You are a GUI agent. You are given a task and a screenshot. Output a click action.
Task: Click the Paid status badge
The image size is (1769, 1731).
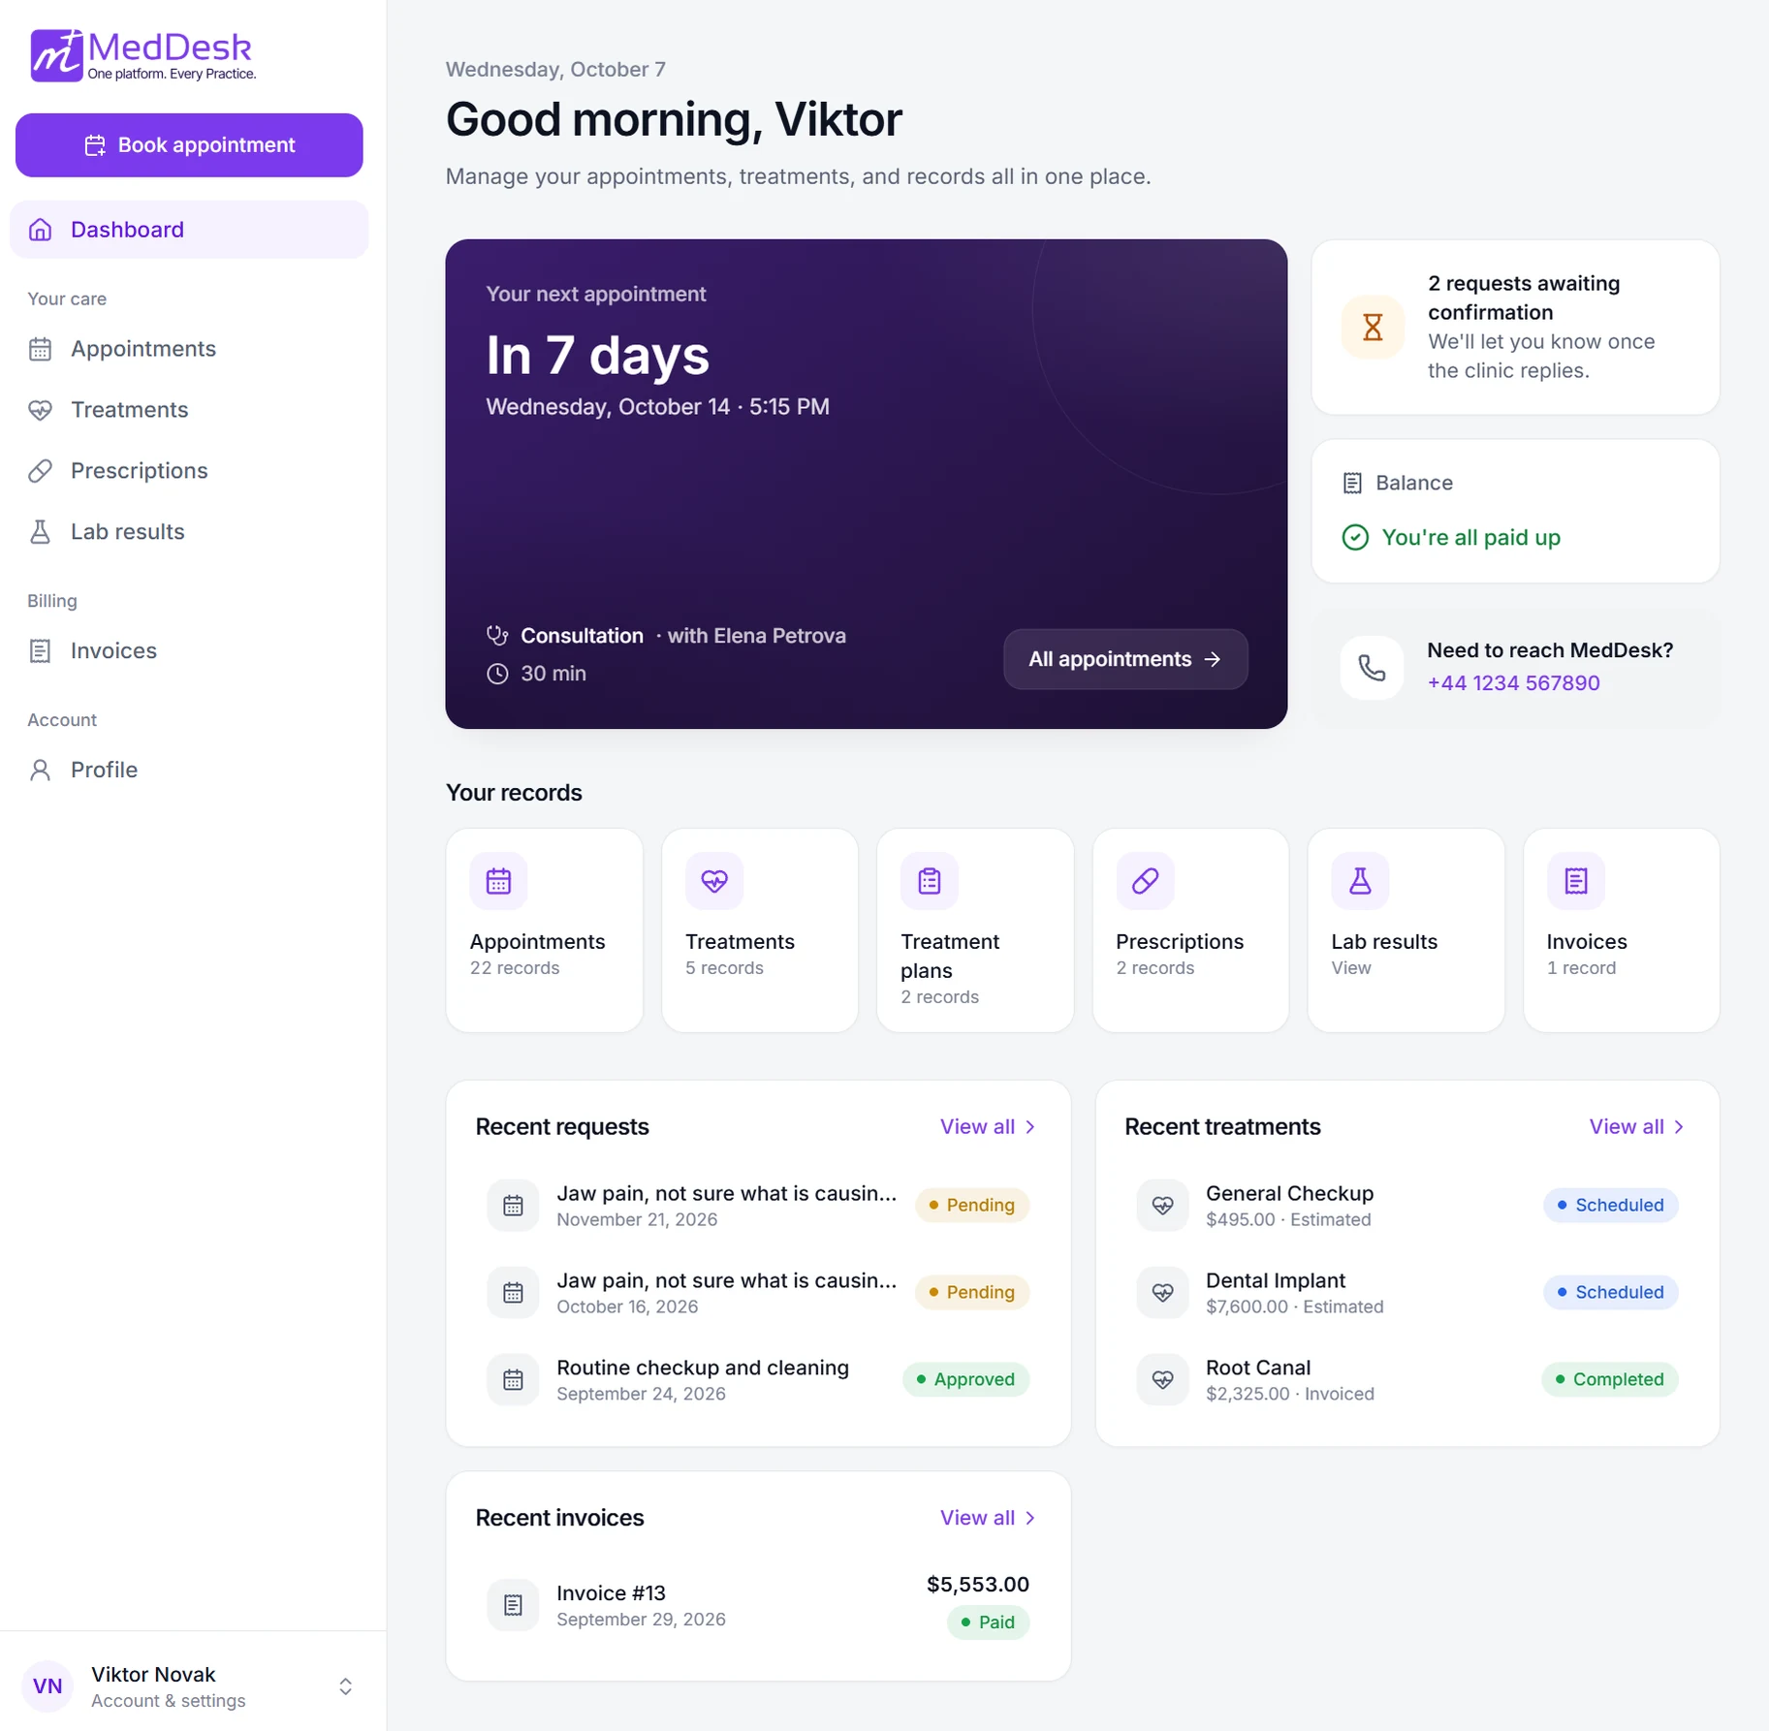pos(988,1622)
